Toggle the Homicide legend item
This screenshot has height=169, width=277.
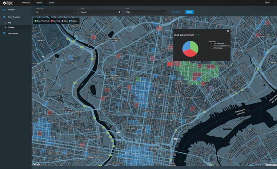55,21
